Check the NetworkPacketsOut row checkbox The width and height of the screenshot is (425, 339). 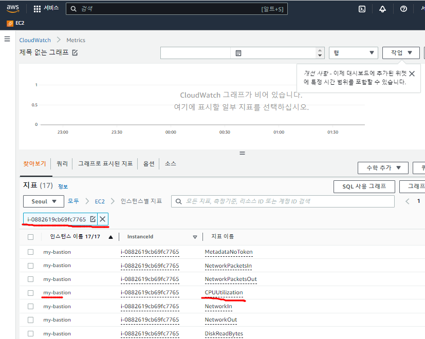[31, 279]
